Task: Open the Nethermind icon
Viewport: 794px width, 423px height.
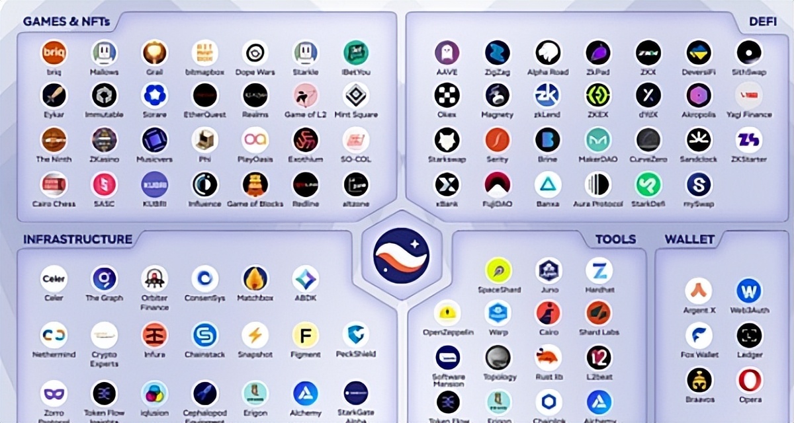Action: tap(54, 335)
